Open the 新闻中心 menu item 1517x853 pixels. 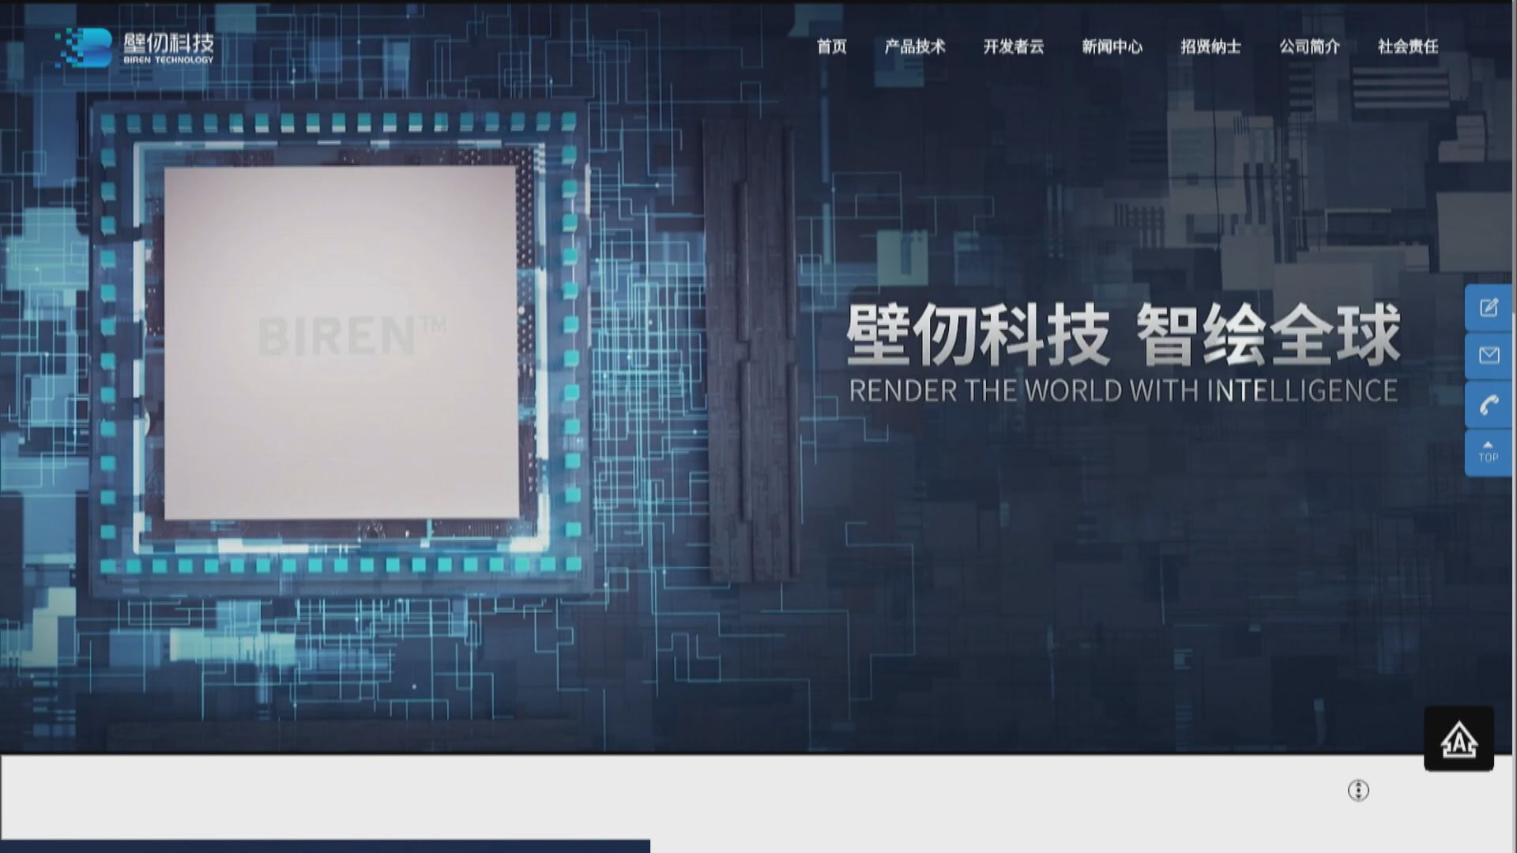[1112, 47]
